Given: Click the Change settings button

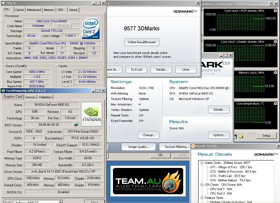Looking at the screenshot, I should coord(149,135).
